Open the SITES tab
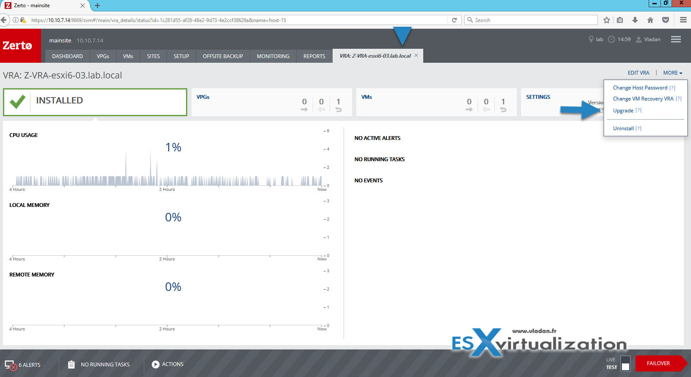The image size is (691, 377). (x=153, y=56)
